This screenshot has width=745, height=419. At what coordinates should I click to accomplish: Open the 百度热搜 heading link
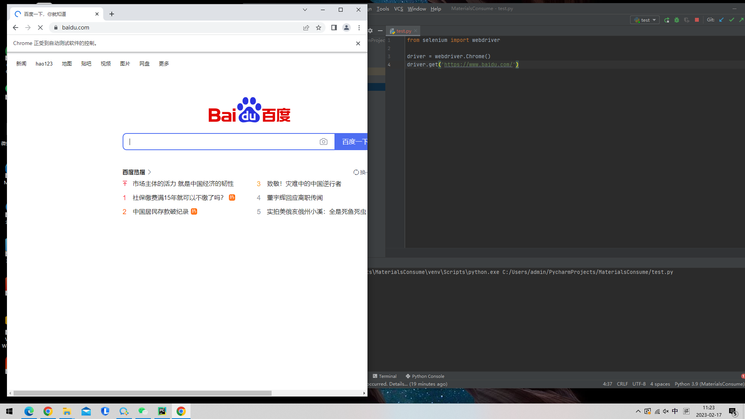pos(137,172)
